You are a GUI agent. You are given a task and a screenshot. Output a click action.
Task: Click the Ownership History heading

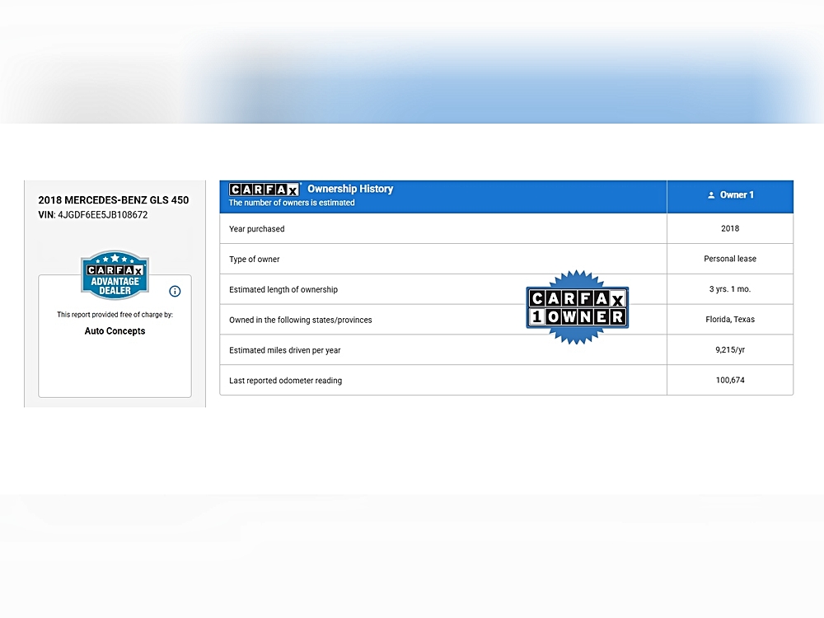pos(350,189)
